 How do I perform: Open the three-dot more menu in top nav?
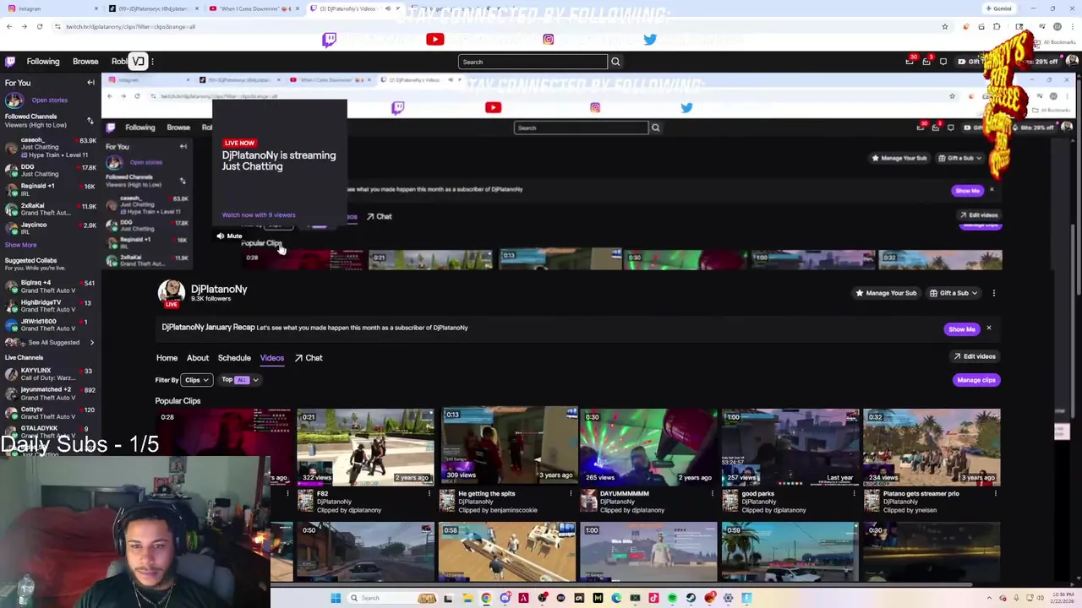(153, 62)
